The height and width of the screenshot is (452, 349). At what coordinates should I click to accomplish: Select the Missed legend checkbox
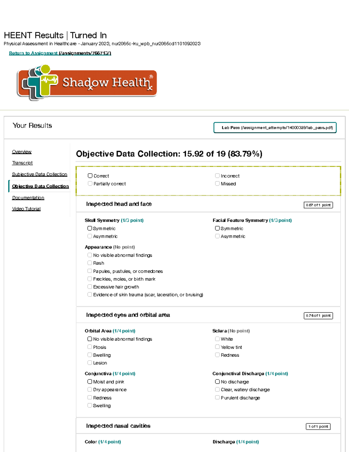[x=217, y=183]
